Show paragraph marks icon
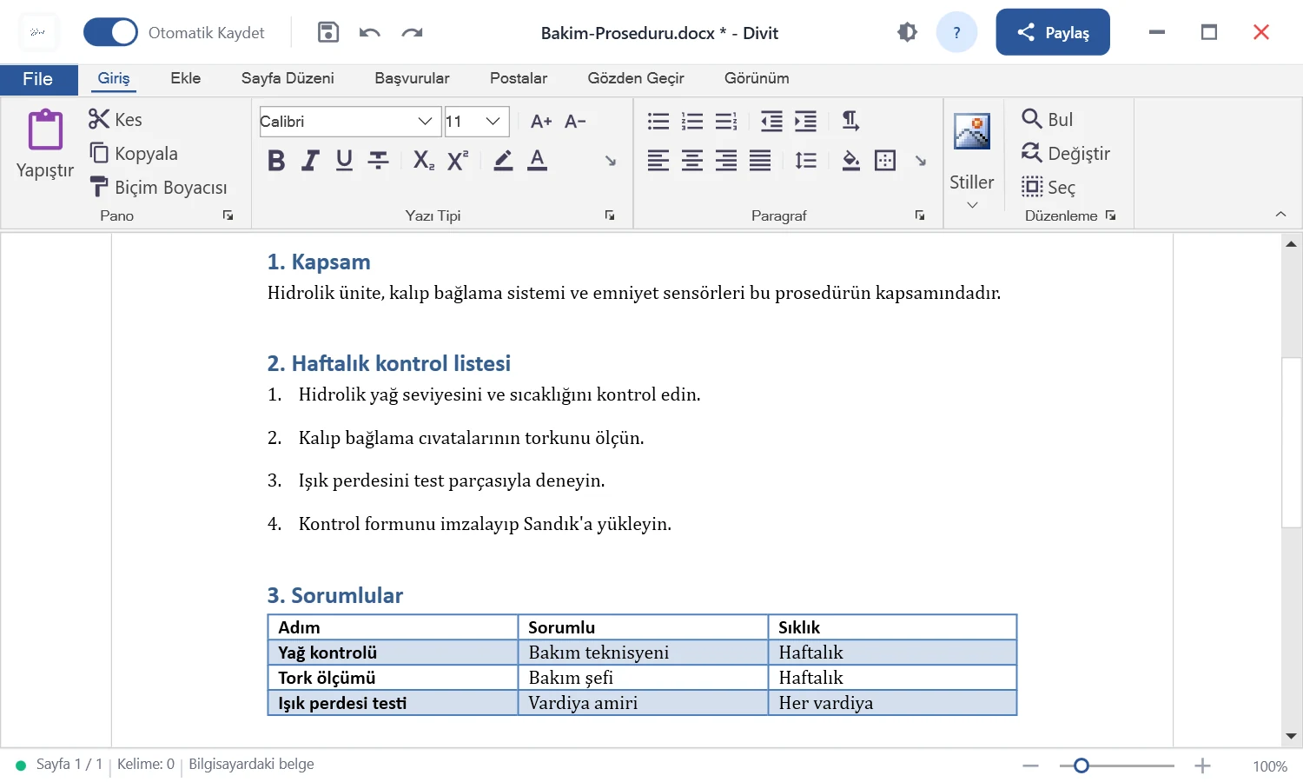Viewport: 1303px width, 782px height. (850, 122)
